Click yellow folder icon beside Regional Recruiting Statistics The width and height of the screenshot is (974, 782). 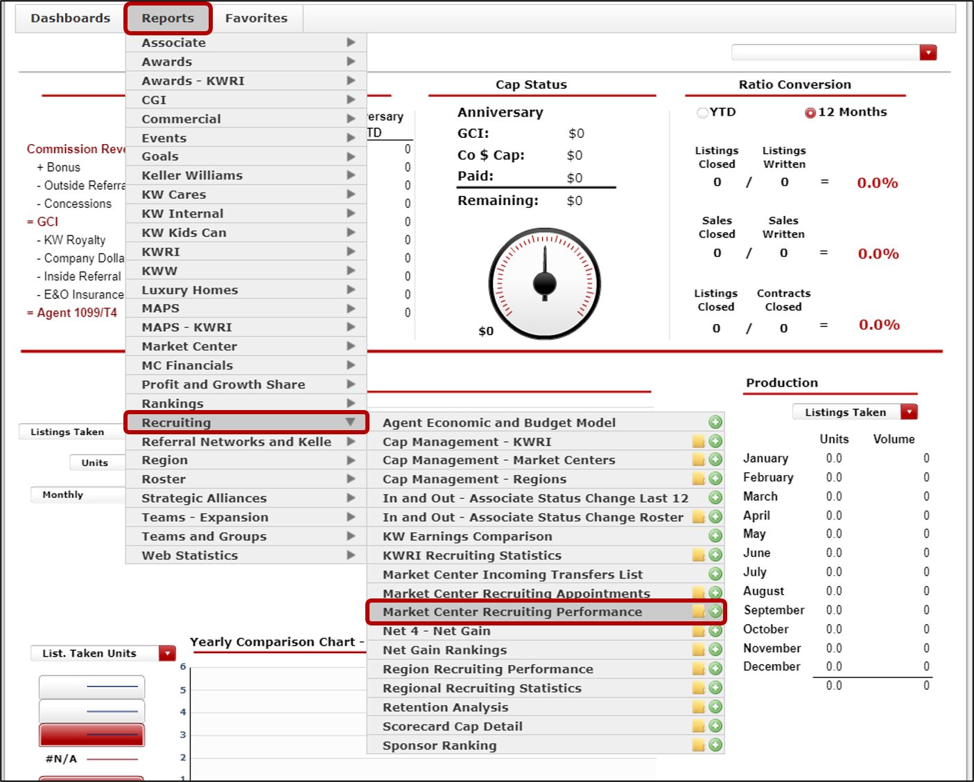point(698,688)
